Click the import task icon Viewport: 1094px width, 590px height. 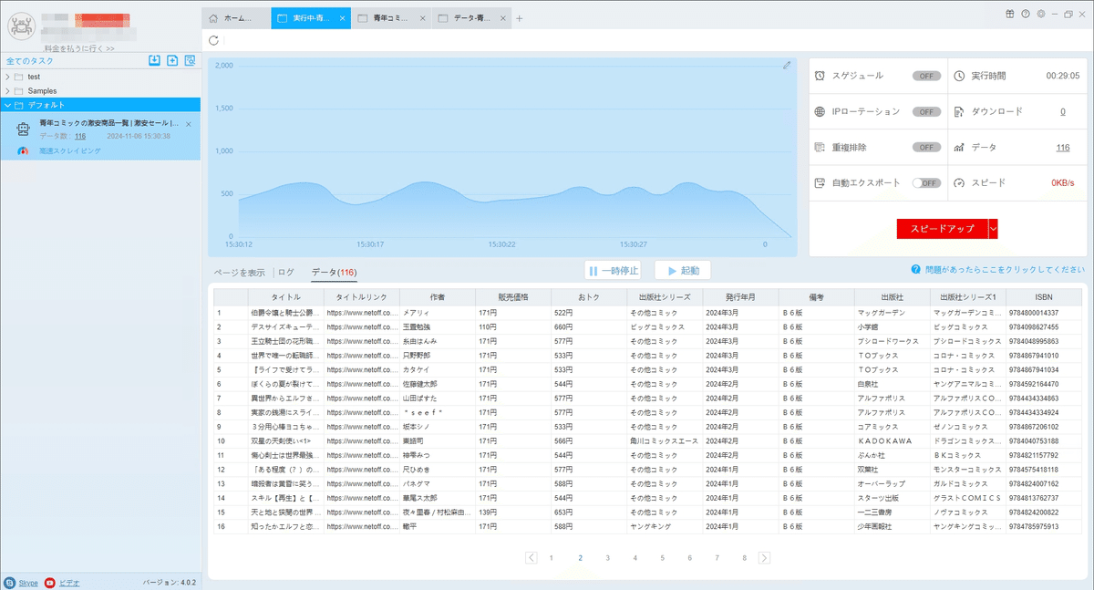click(155, 60)
